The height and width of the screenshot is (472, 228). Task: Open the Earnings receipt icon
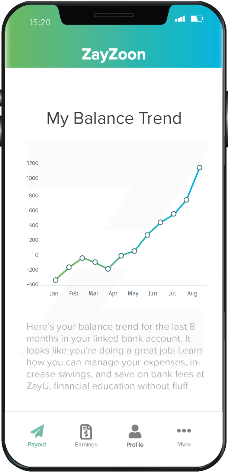pos(86,432)
